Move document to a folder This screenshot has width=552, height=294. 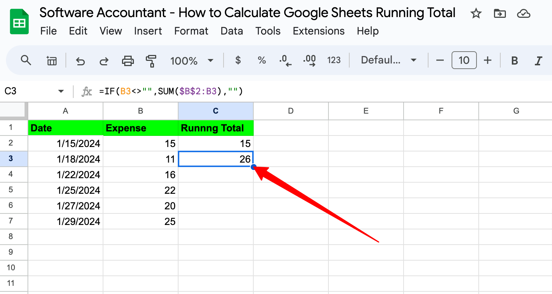pyautogui.click(x=500, y=14)
